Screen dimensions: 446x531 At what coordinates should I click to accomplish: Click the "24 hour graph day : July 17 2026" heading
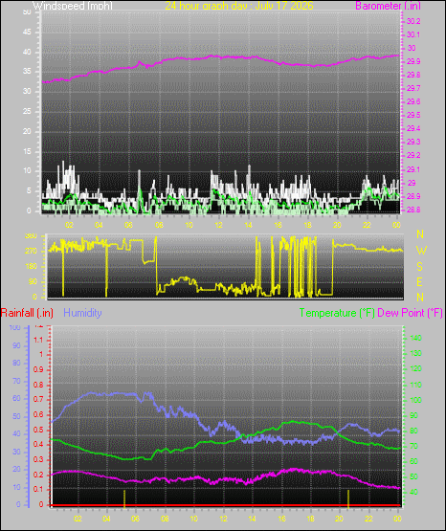tap(239, 6)
